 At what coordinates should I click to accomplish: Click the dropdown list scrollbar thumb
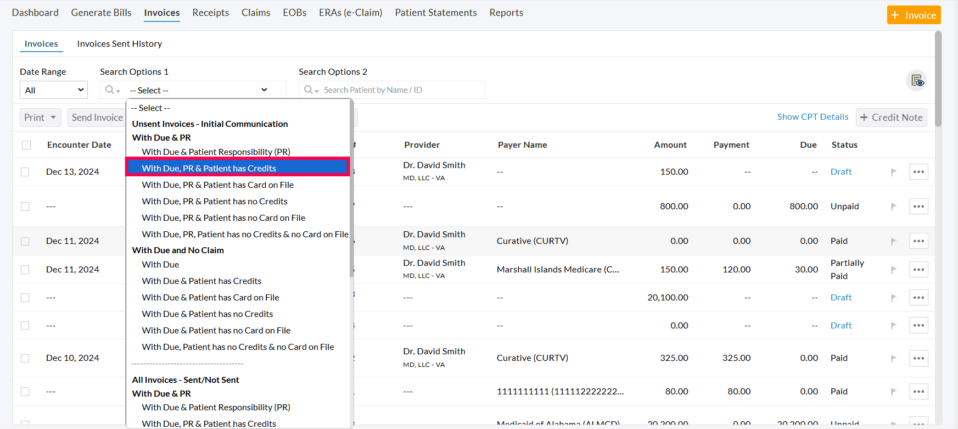[x=351, y=187]
